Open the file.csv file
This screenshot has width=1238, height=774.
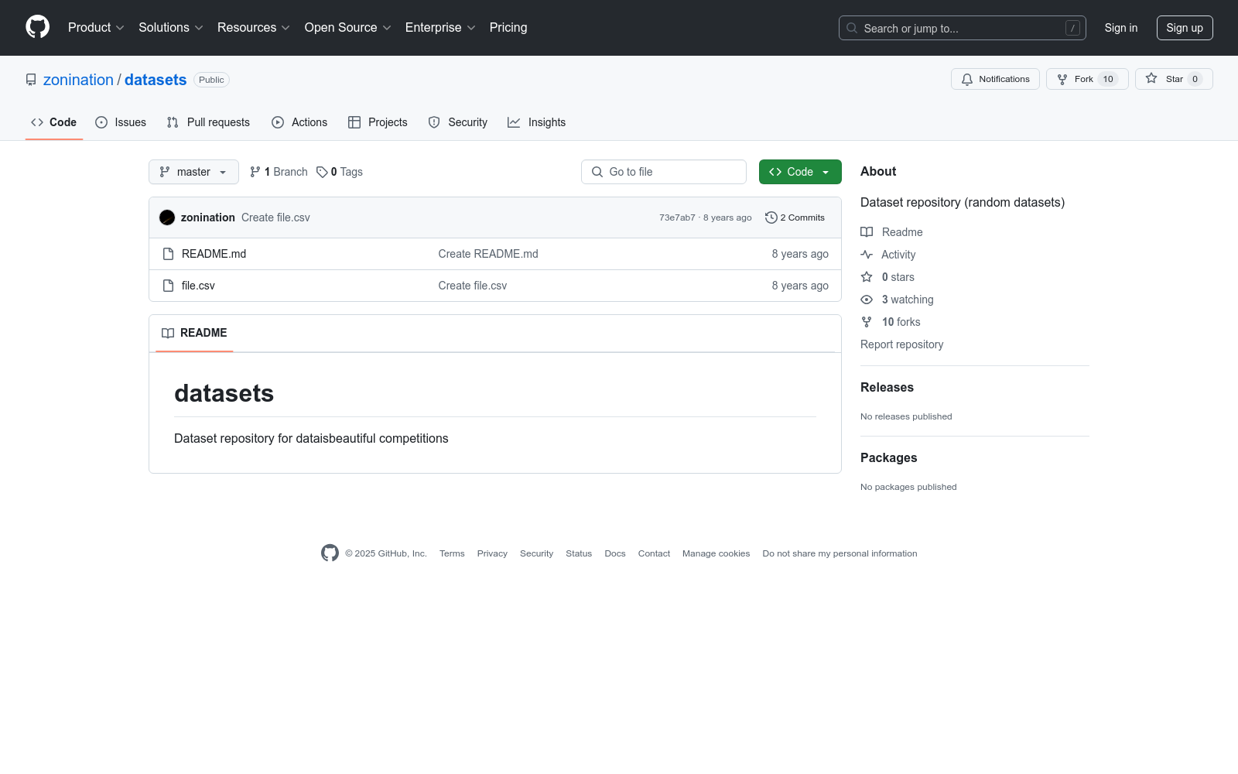click(198, 286)
